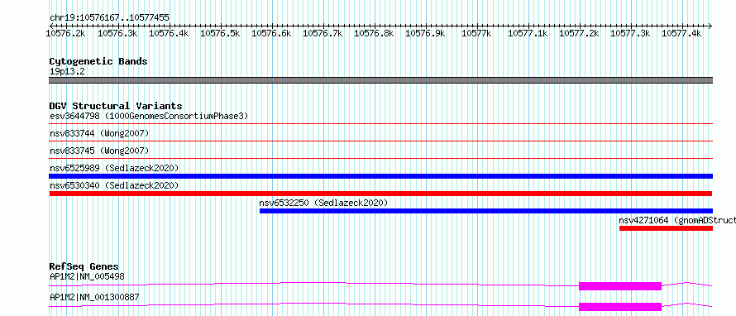Select the gray 19p13.2 cytogenetic band bar
This screenshot has height=316, width=736.
click(x=380, y=80)
